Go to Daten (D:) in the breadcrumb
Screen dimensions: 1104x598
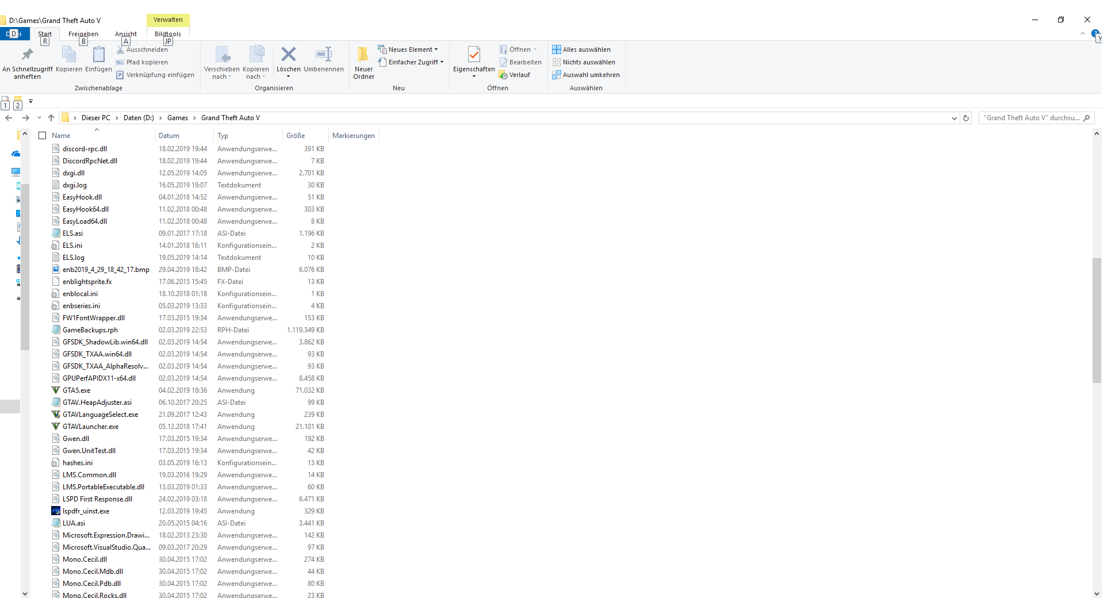[x=139, y=118]
